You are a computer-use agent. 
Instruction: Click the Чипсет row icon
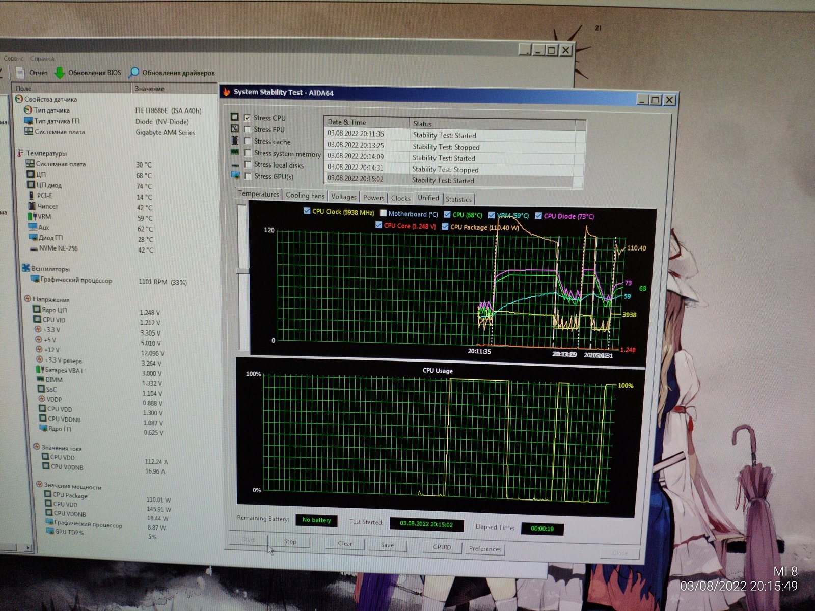[32, 206]
